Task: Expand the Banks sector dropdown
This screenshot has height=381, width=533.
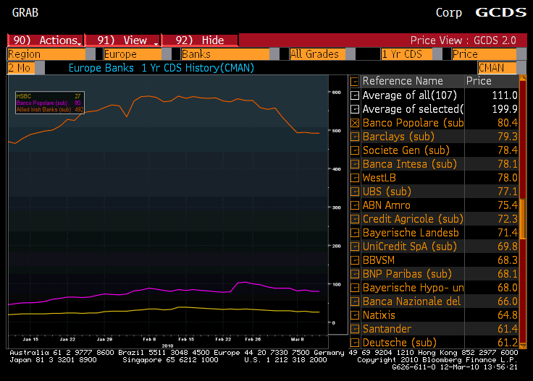Action: 224,54
